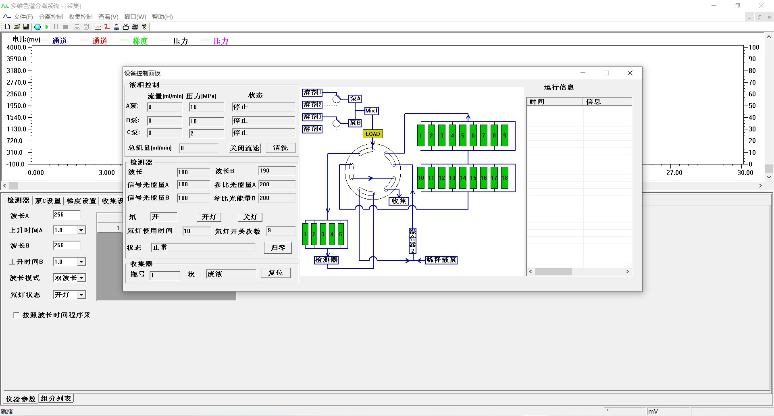Open 文件(F) menu
This screenshot has width=774, height=416.
coord(23,17)
